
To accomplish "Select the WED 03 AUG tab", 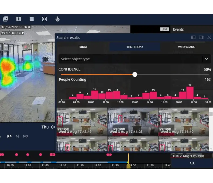I will [x=187, y=47].
